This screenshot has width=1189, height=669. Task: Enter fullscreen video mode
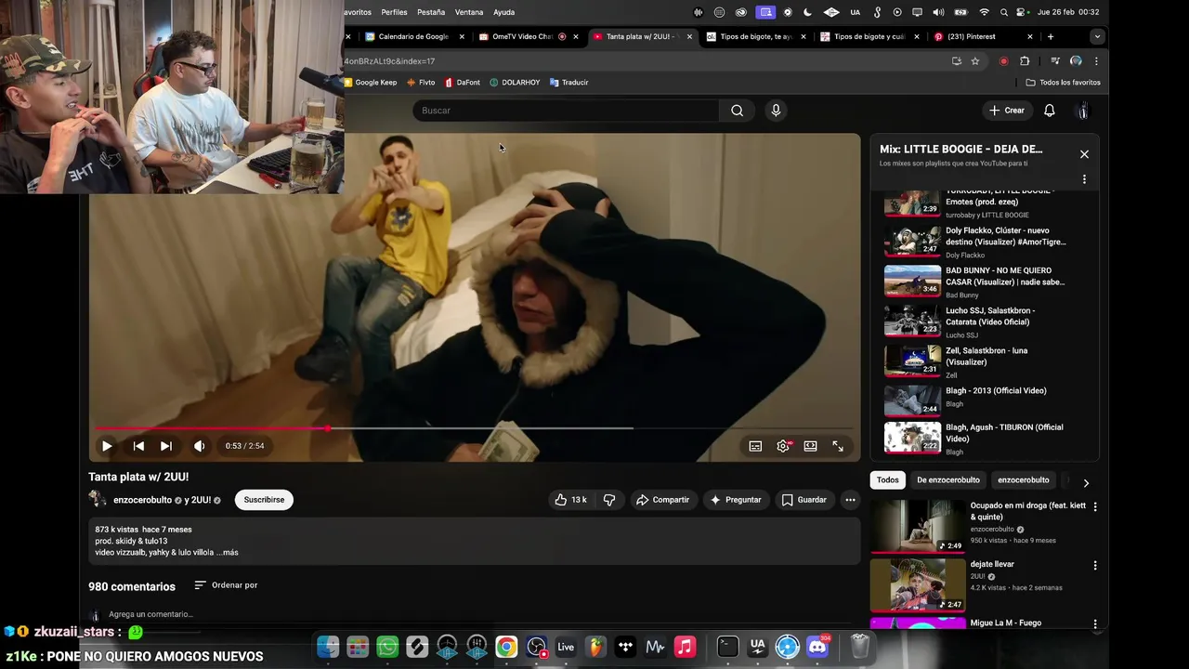click(838, 446)
